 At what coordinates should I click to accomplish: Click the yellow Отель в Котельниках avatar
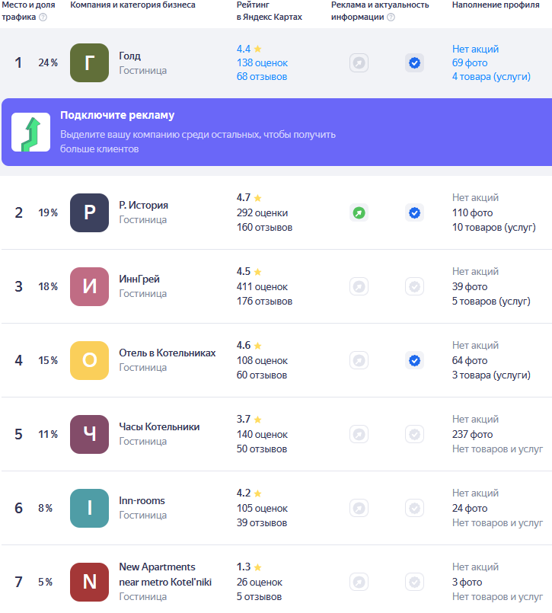(x=90, y=360)
